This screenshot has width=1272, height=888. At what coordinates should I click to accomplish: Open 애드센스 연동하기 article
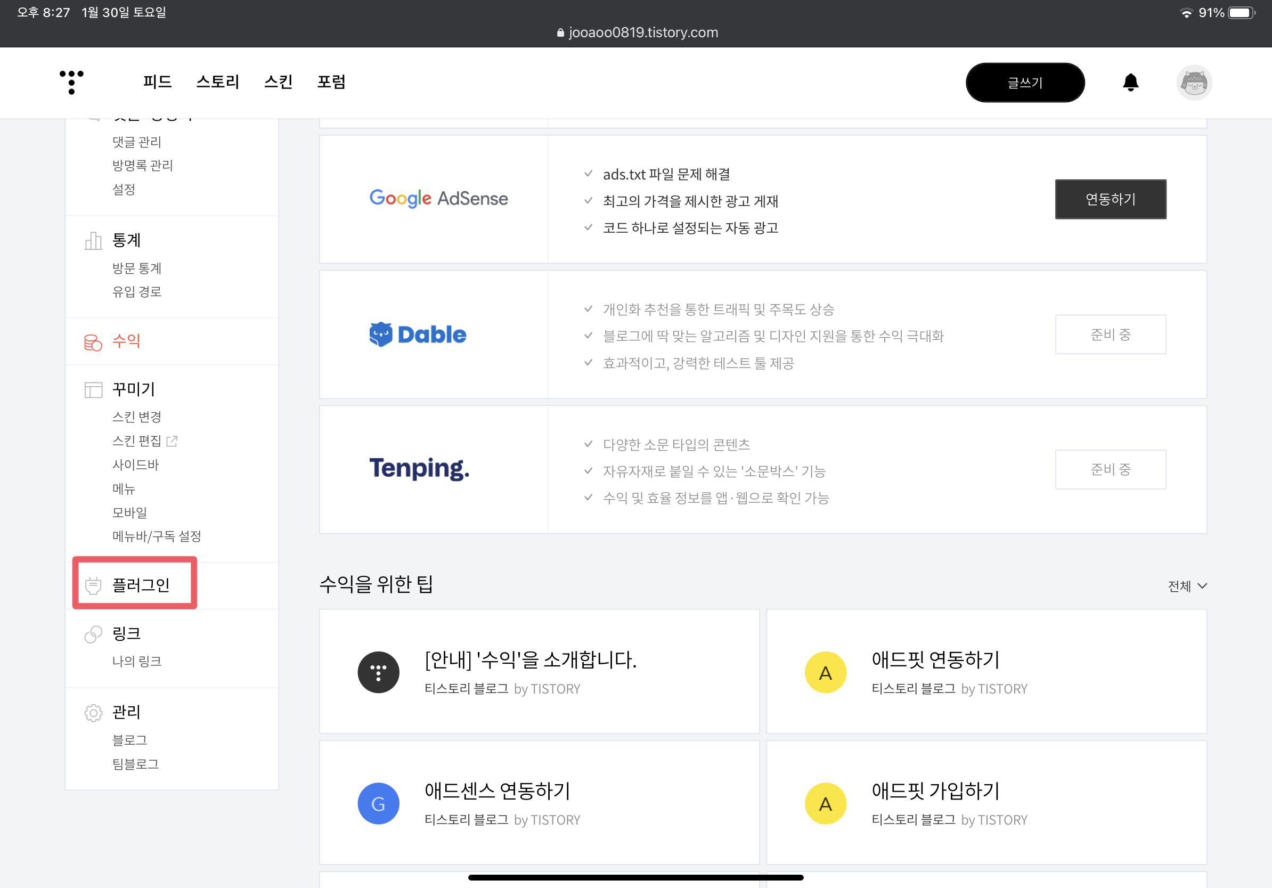tap(539, 803)
